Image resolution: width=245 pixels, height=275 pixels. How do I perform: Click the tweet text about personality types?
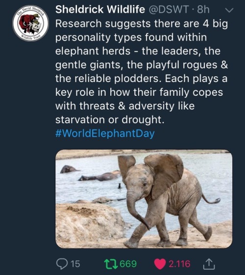click(x=142, y=71)
